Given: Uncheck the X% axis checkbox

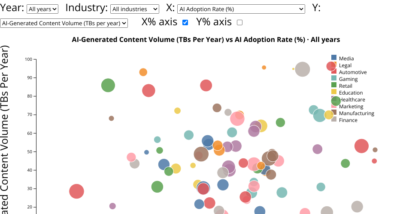Looking at the screenshot, I should point(185,23).
